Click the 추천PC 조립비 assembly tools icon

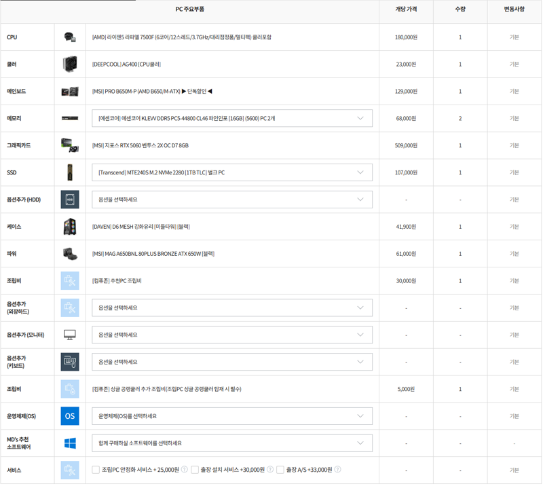pos(70,281)
